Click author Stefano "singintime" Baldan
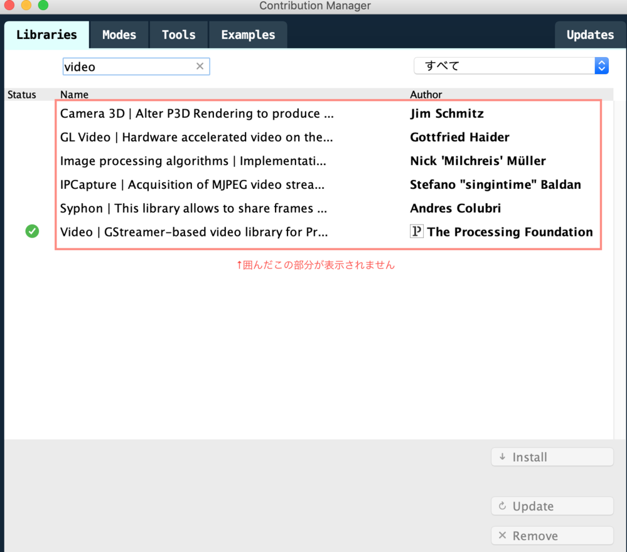627x552 pixels. (x=495, y=184)
